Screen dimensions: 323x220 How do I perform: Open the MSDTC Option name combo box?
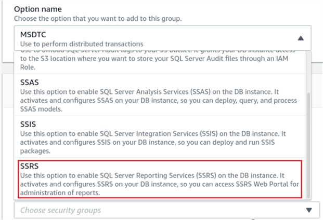tap(156, 39)
